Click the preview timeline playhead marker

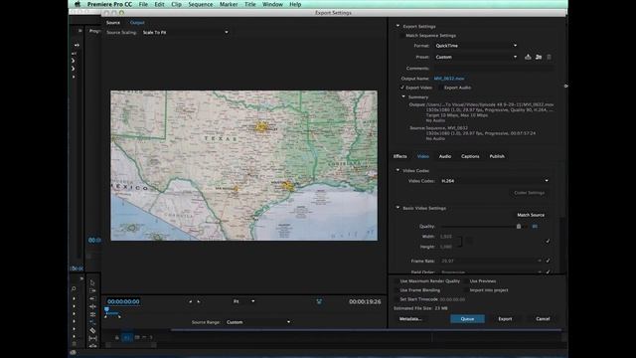click(106, 309)
